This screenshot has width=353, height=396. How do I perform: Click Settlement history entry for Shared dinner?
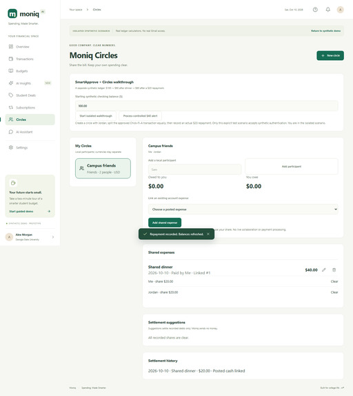coord(196,370)
